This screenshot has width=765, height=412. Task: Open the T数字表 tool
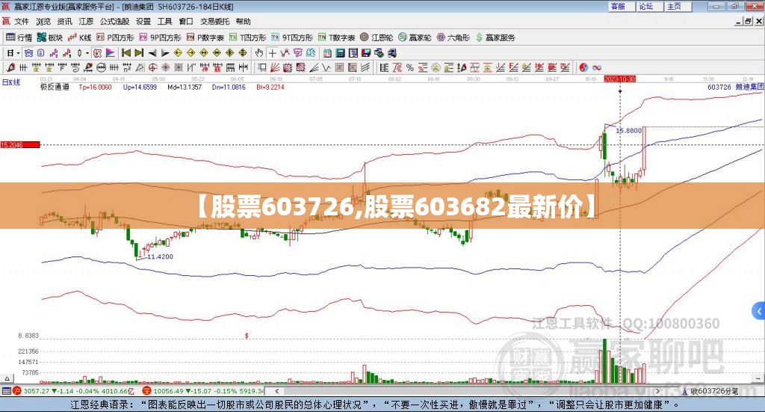click(336, 37)
